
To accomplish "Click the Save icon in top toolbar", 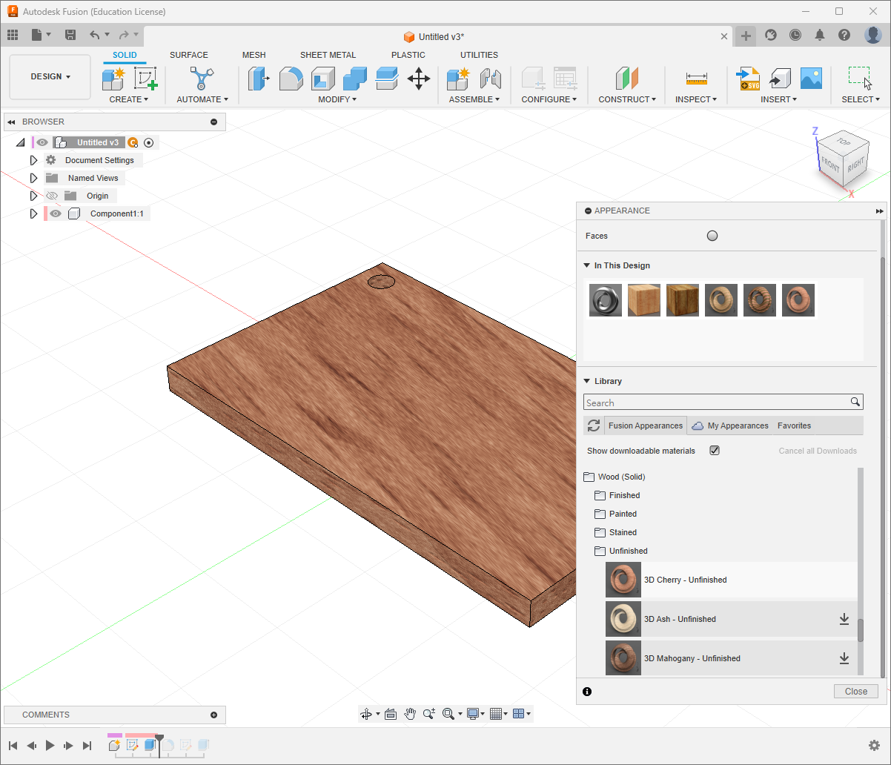I will 70,35.
